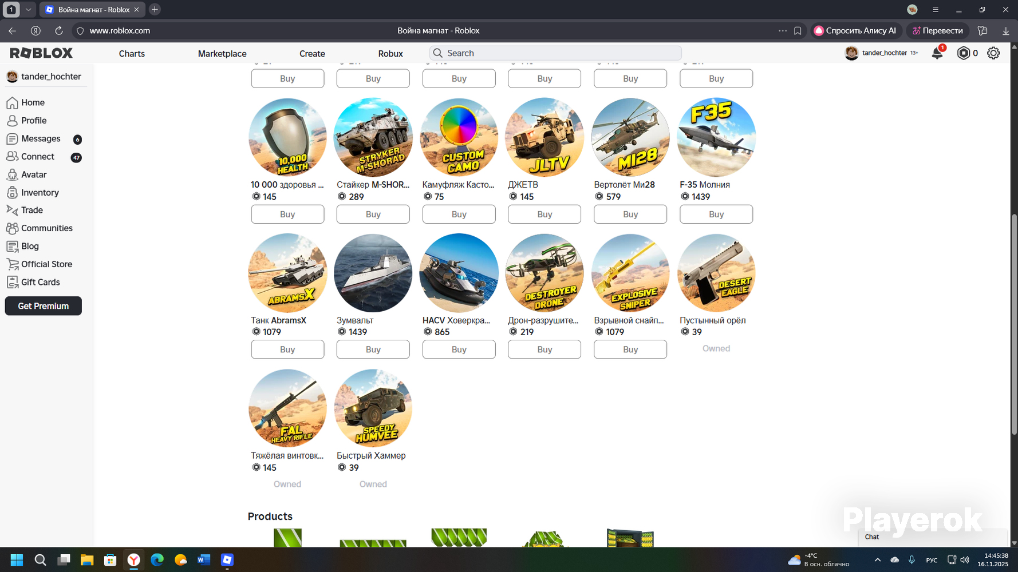
Task: Open JLTV pass image
Action: tap(544, 137)
